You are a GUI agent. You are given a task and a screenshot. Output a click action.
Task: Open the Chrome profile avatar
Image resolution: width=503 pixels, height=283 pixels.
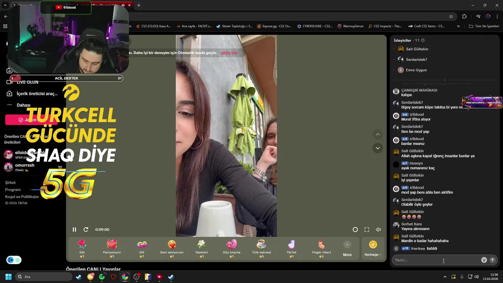(488, 17)
